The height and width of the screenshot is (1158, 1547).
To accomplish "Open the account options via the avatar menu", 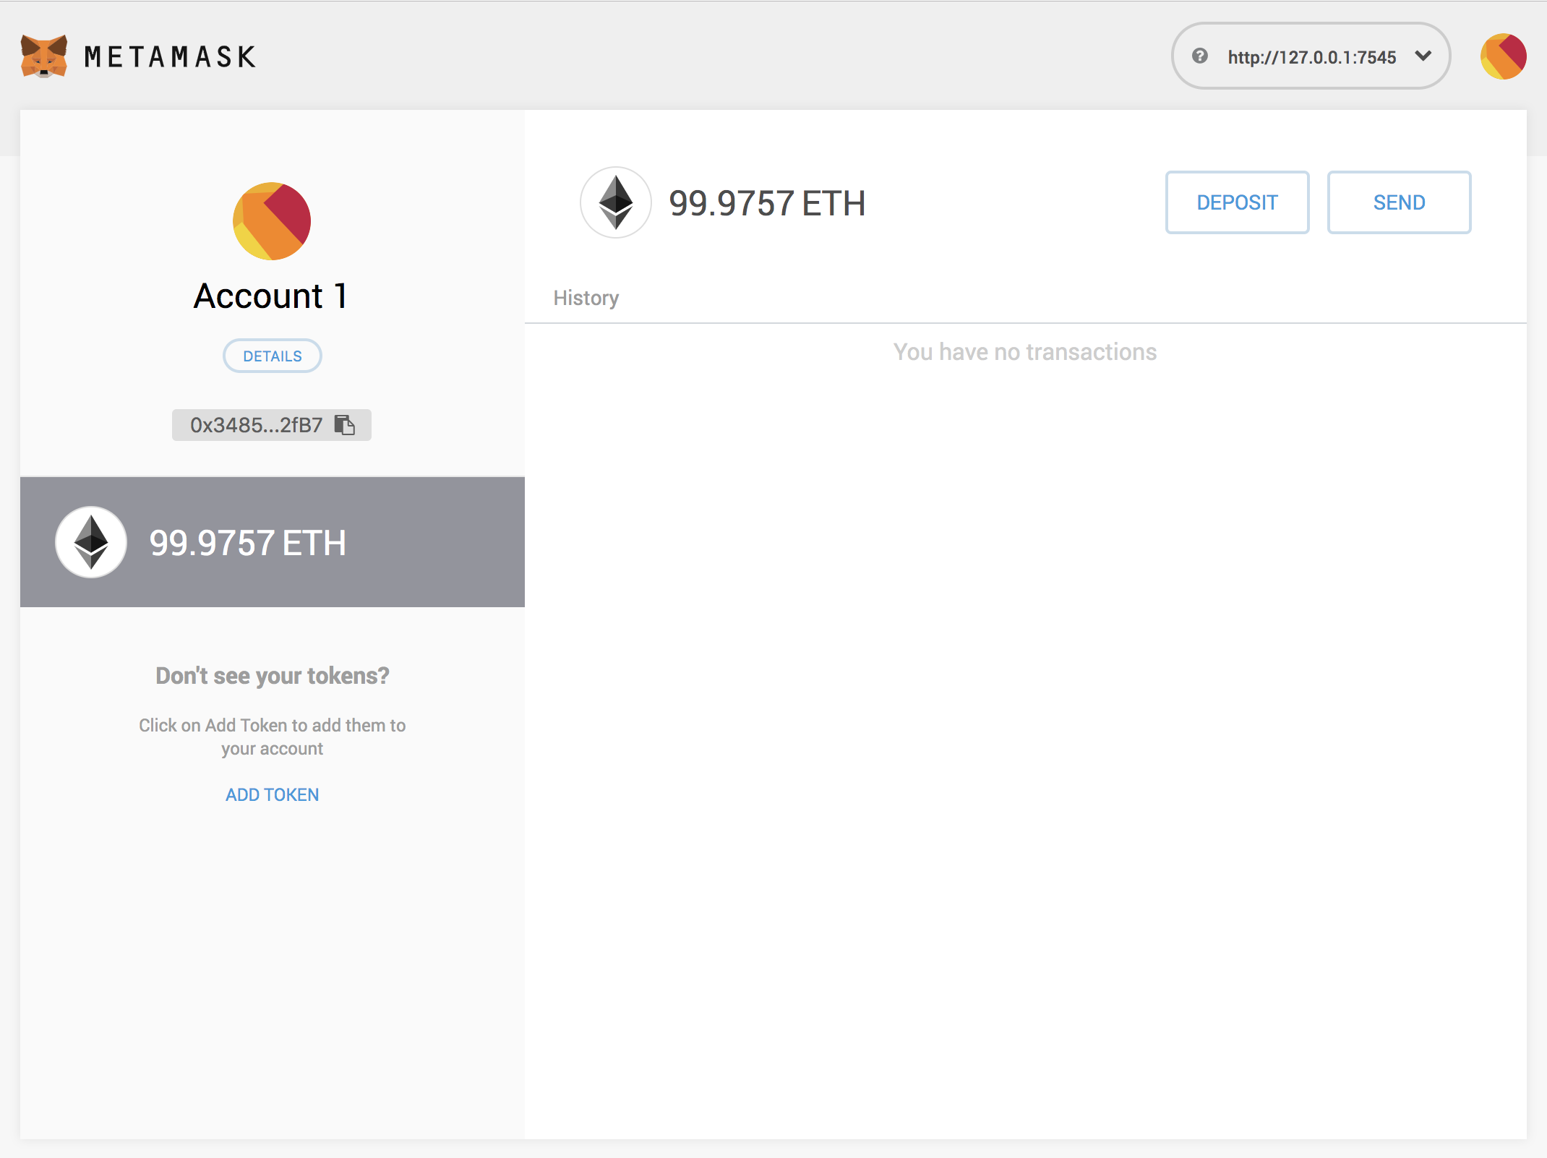I will coord(1504,56).
